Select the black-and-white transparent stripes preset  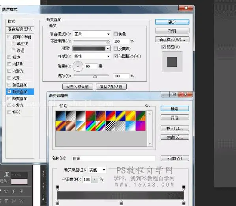[x=111, y=126]
